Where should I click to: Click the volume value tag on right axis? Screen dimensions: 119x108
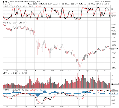point(115,83)
